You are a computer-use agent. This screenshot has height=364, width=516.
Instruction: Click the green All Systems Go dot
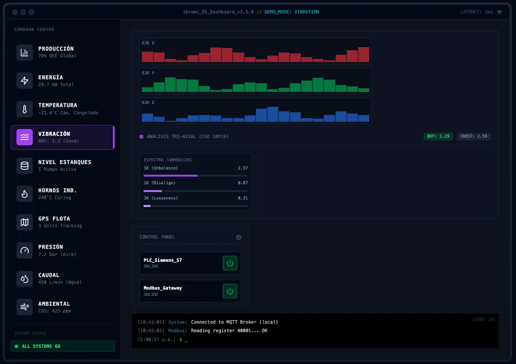pos(17,346)
